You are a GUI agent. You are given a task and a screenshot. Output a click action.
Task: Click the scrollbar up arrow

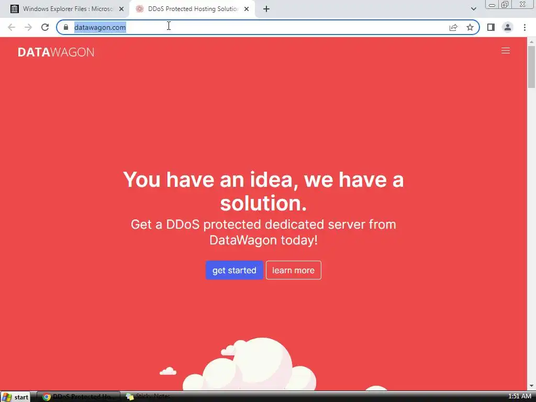tap(531, 42)
